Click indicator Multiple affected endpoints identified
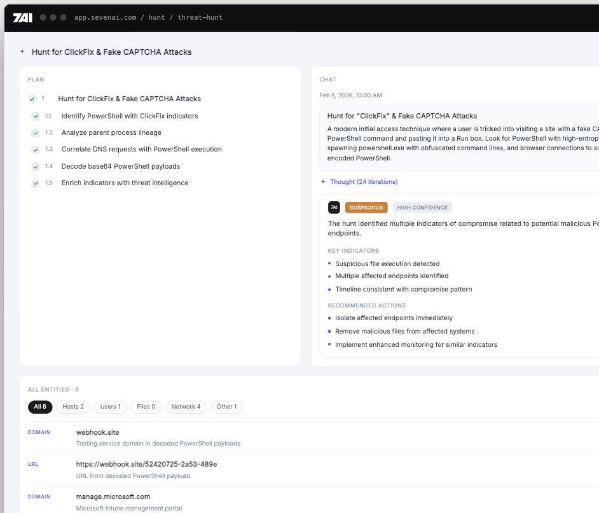Image resolution: width=599 pixels, height=513 pixels. [392, 276]
